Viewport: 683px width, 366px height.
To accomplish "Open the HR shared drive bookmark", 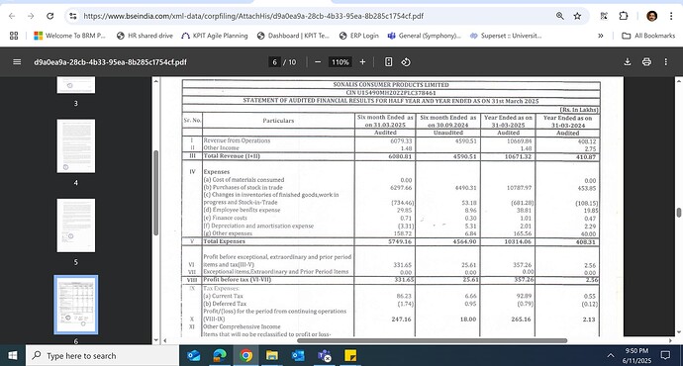I will (x=145, y=36).
